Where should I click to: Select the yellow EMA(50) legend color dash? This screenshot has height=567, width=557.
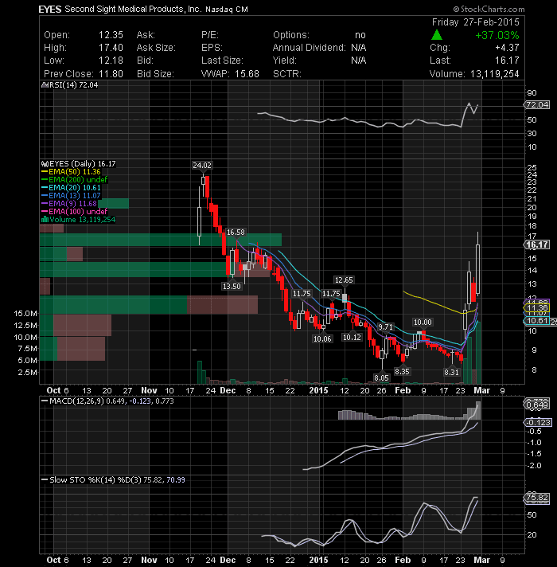pyautogui.click(x=45, y=172)
